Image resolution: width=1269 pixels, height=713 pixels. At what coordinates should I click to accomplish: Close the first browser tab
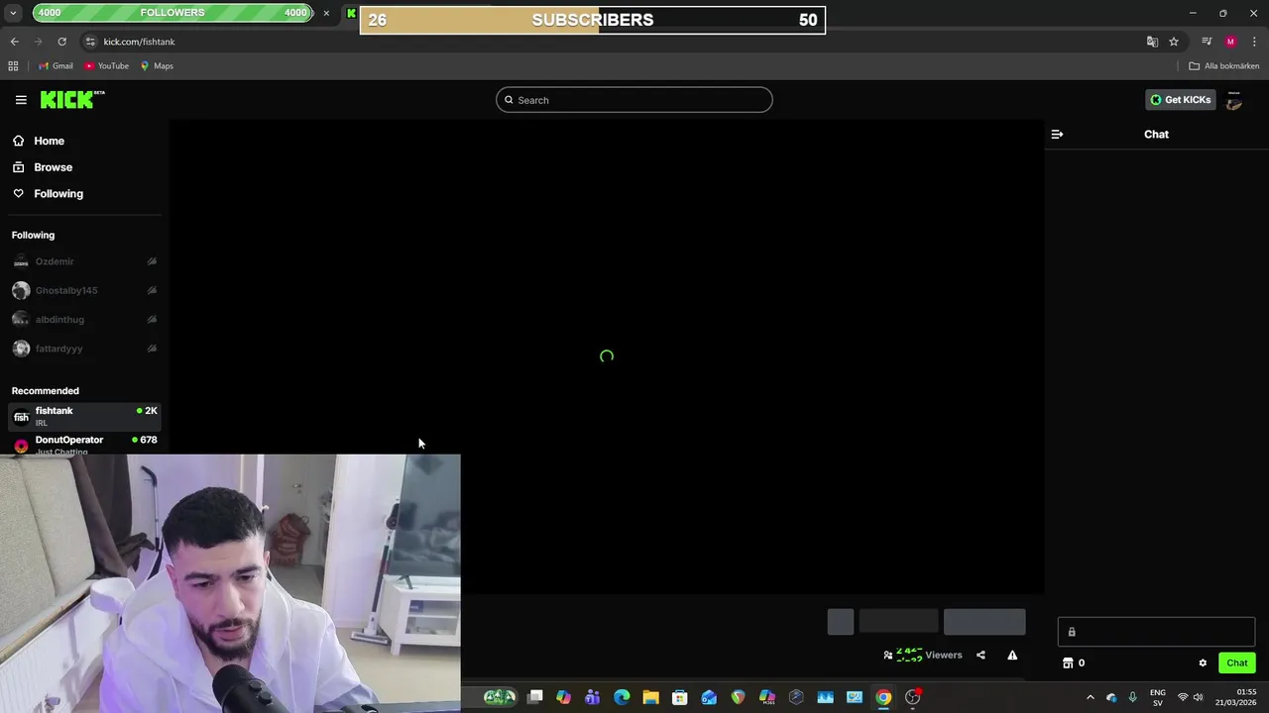click(x=326, y=13)
